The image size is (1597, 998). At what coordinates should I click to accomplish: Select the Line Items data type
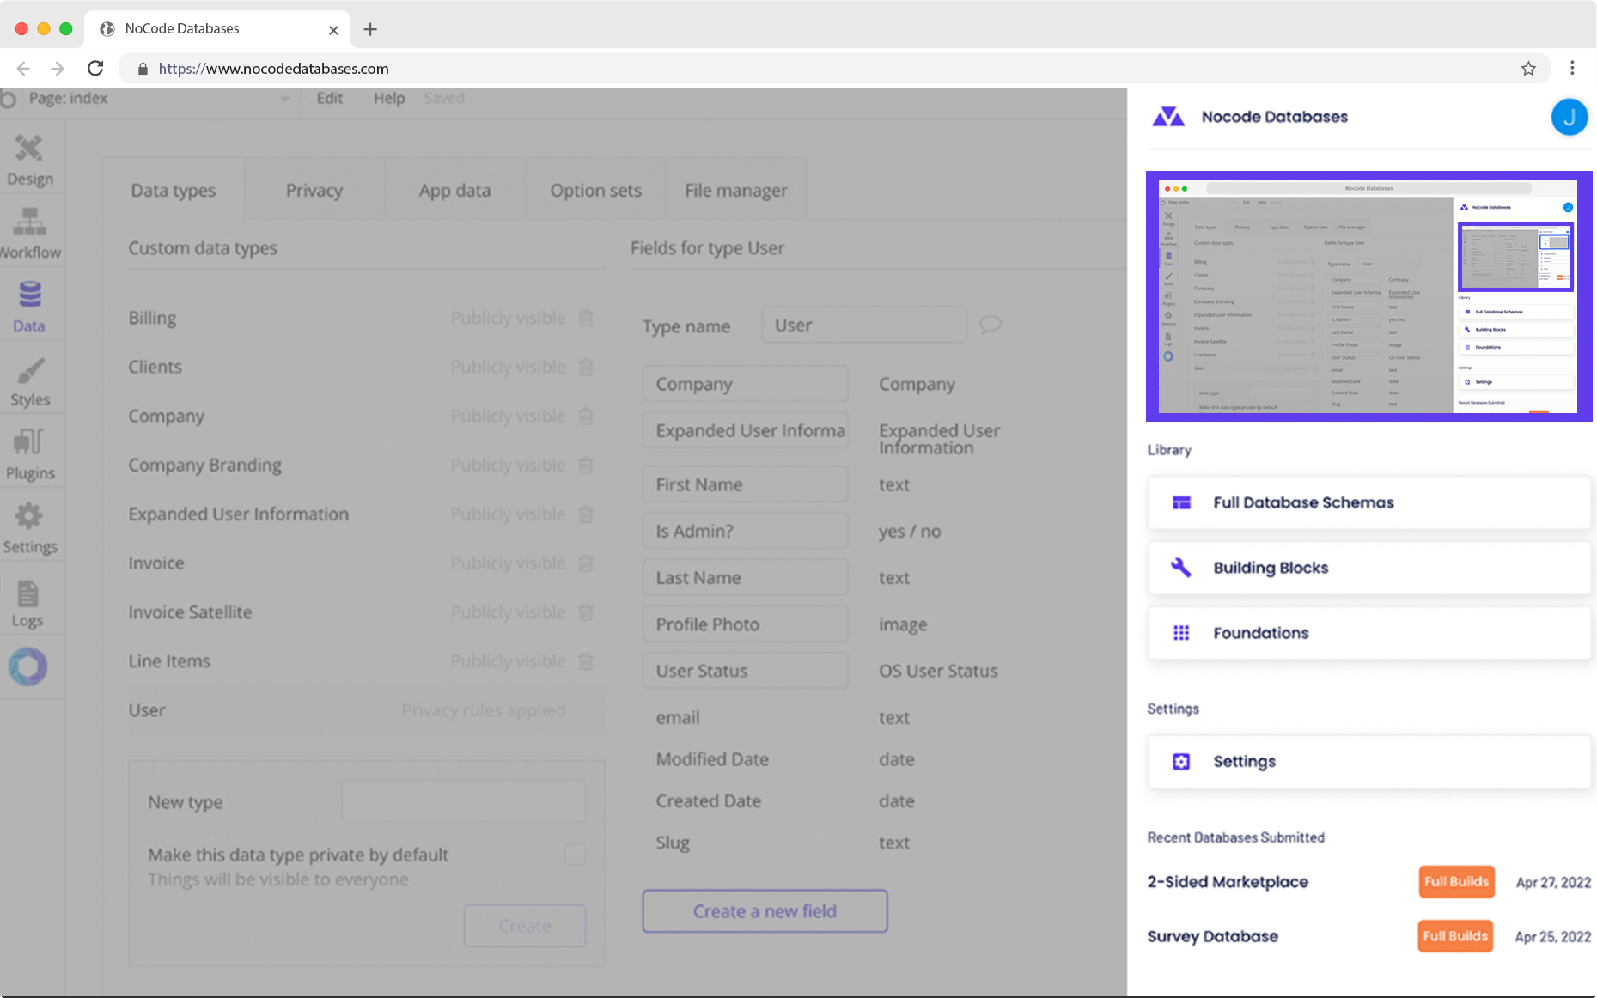click(x=169, y=661)
